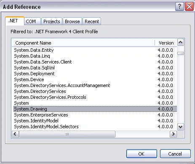Select System.DirectoryServices.Protocols entry
Viewport: 195px width, 164px height.
(95, 97)
